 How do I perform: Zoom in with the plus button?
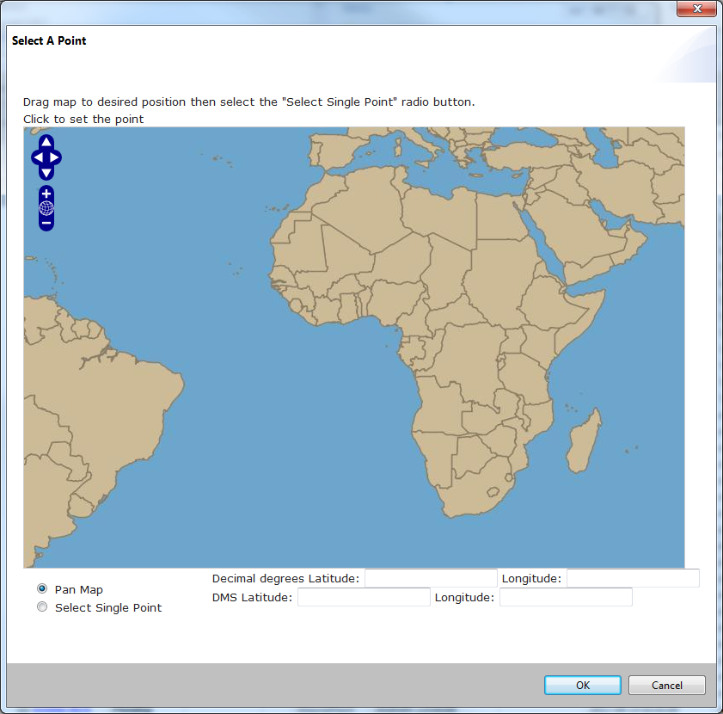[x=46, y=194]
